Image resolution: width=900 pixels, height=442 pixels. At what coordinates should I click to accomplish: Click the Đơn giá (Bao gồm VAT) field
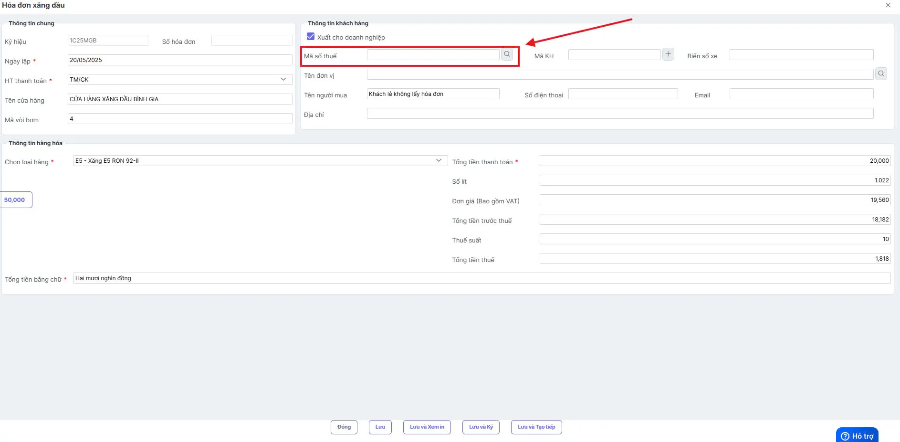[x=715, y=200]
